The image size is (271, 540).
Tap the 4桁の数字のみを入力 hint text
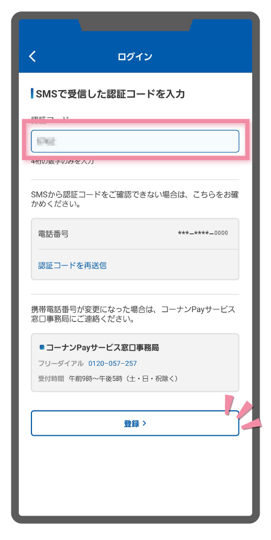(62, 161)
